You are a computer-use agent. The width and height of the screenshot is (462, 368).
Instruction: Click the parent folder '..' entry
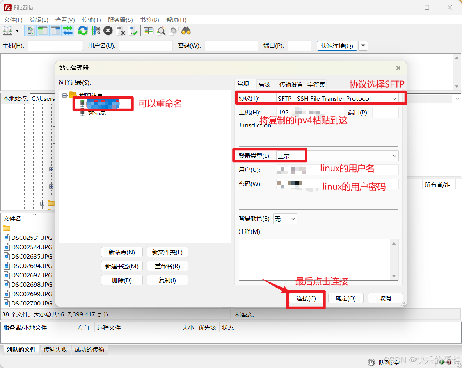click(9, 229)
